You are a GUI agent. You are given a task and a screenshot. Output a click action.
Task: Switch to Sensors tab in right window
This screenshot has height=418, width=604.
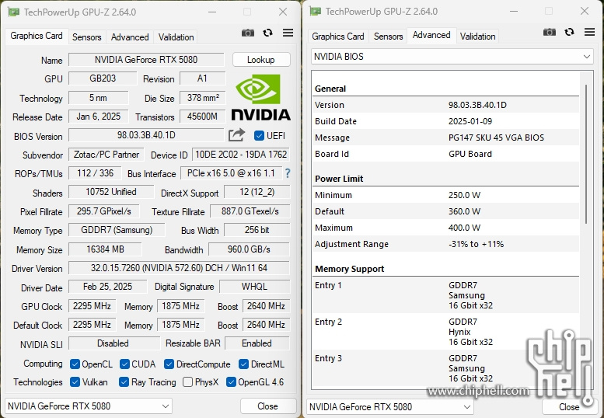coord(389,37)
